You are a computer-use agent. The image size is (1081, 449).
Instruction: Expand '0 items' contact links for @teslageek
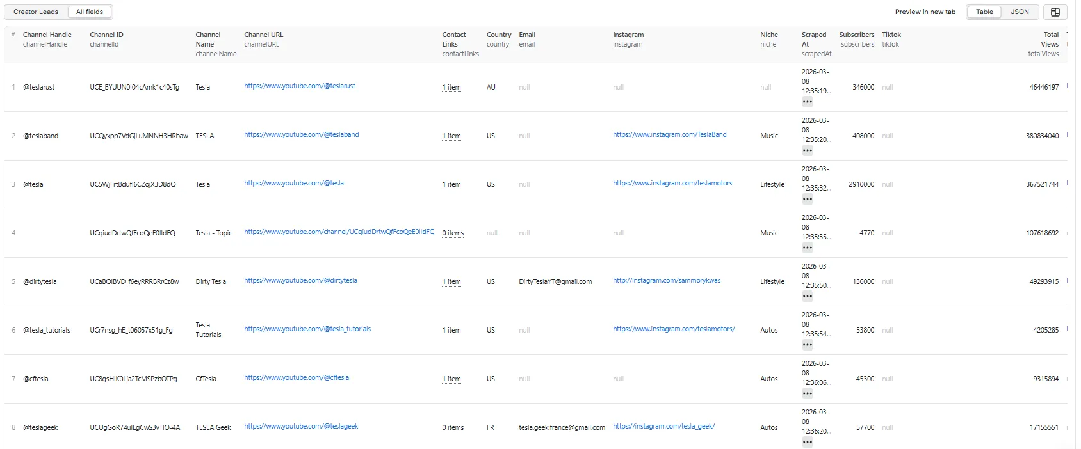click(453, 427)
